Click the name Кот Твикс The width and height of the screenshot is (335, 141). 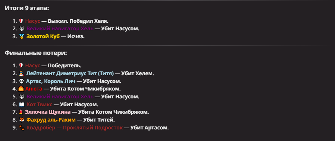(39, 104)
